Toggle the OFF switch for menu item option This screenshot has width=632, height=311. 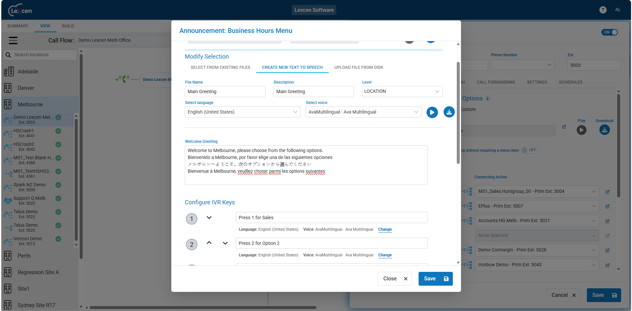pyautogui.click(x=530, y=150)
